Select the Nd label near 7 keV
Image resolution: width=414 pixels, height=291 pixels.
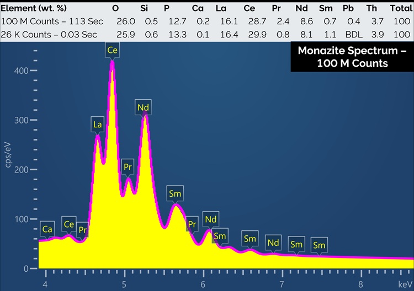[273, 242]
